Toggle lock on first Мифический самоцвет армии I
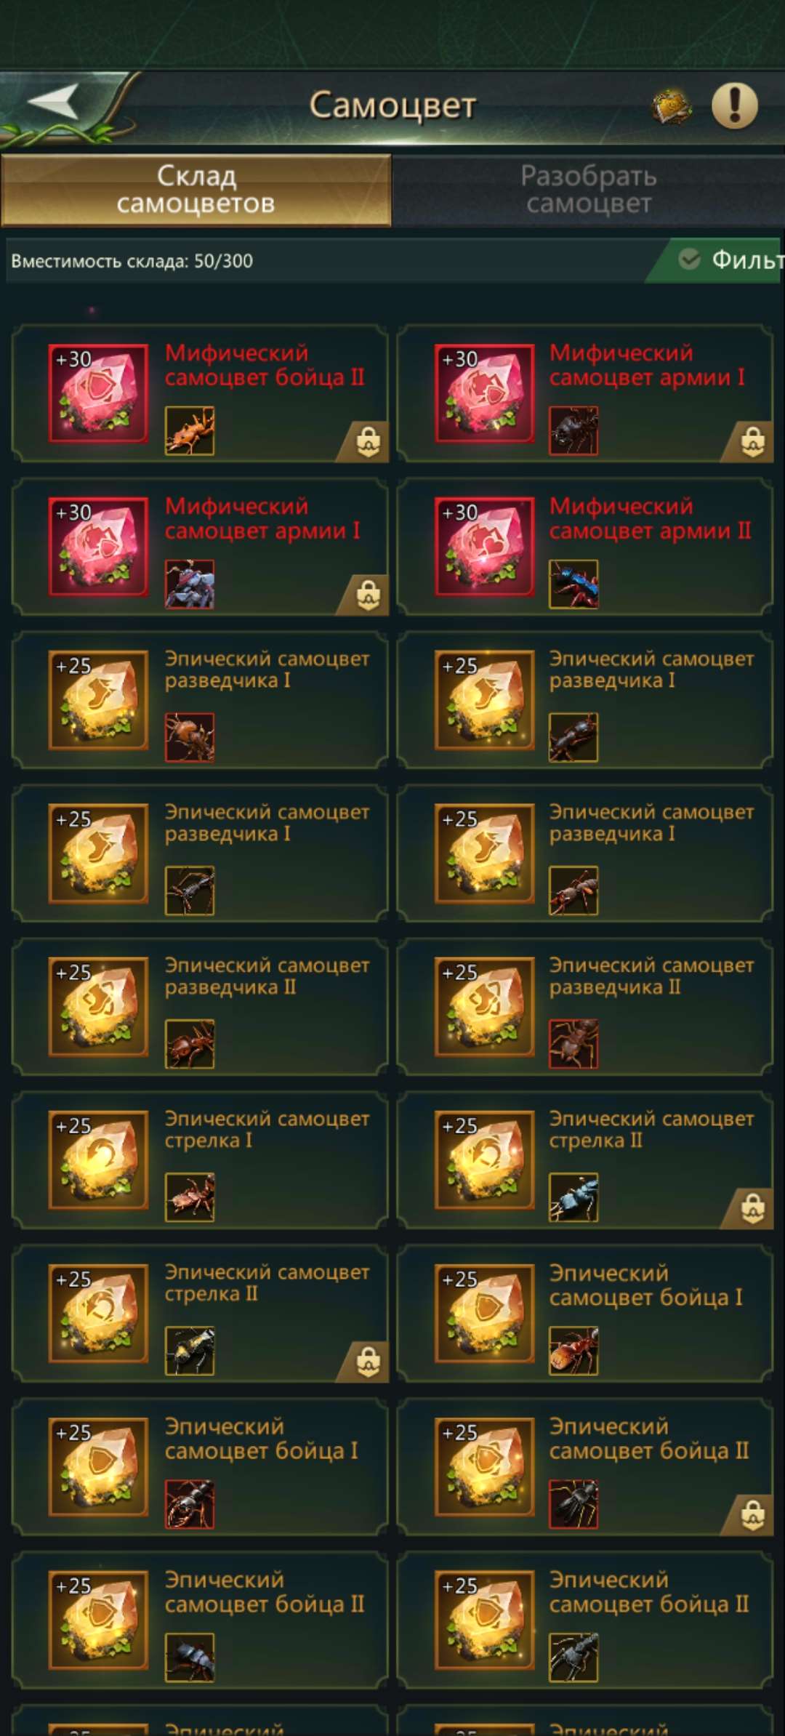 [x=753, y=441]
